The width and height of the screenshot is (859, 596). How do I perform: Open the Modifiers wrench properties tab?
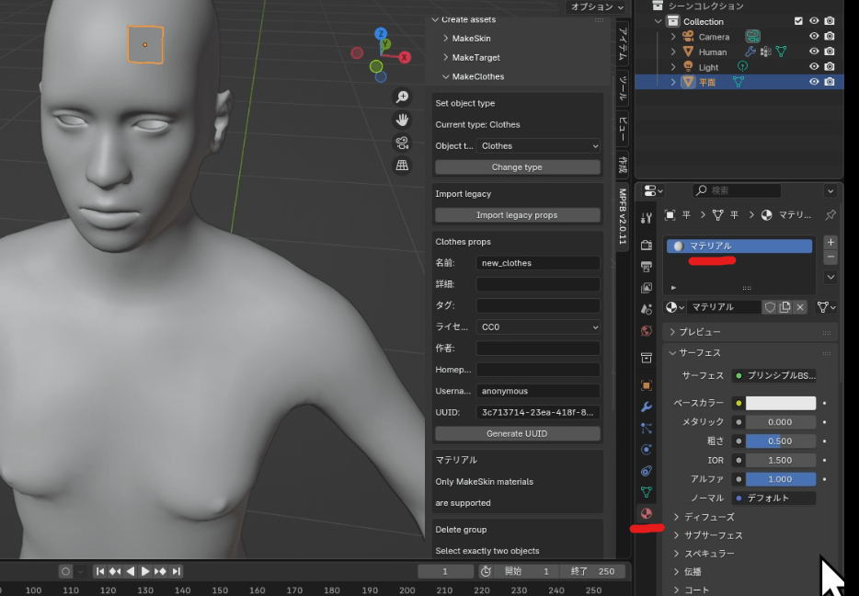647,407
